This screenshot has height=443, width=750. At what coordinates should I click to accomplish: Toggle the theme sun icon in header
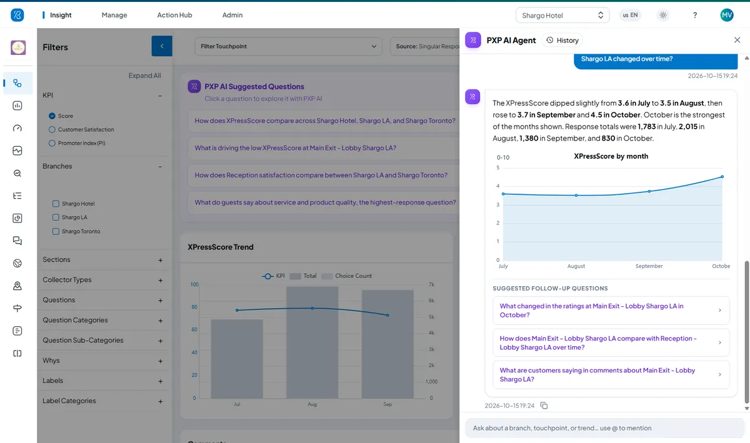tap(663, 15)
